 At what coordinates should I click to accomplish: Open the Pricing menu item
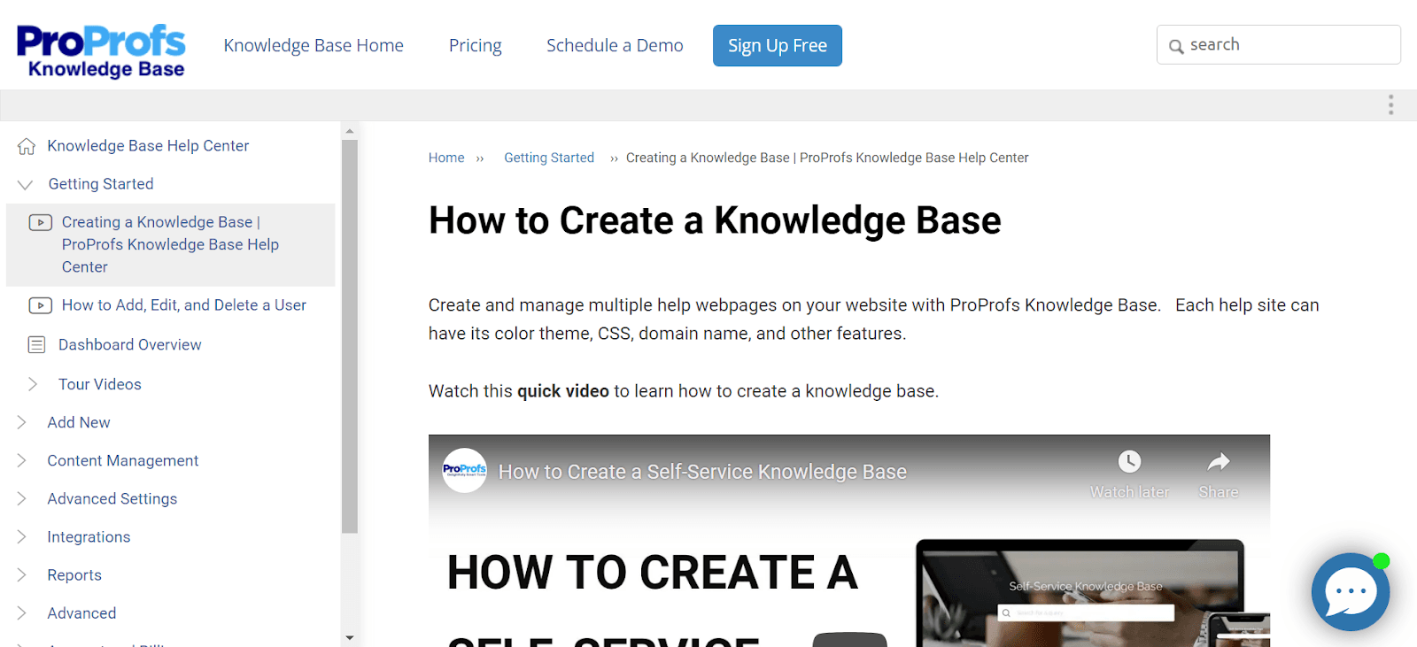click(x=475, y=45)
